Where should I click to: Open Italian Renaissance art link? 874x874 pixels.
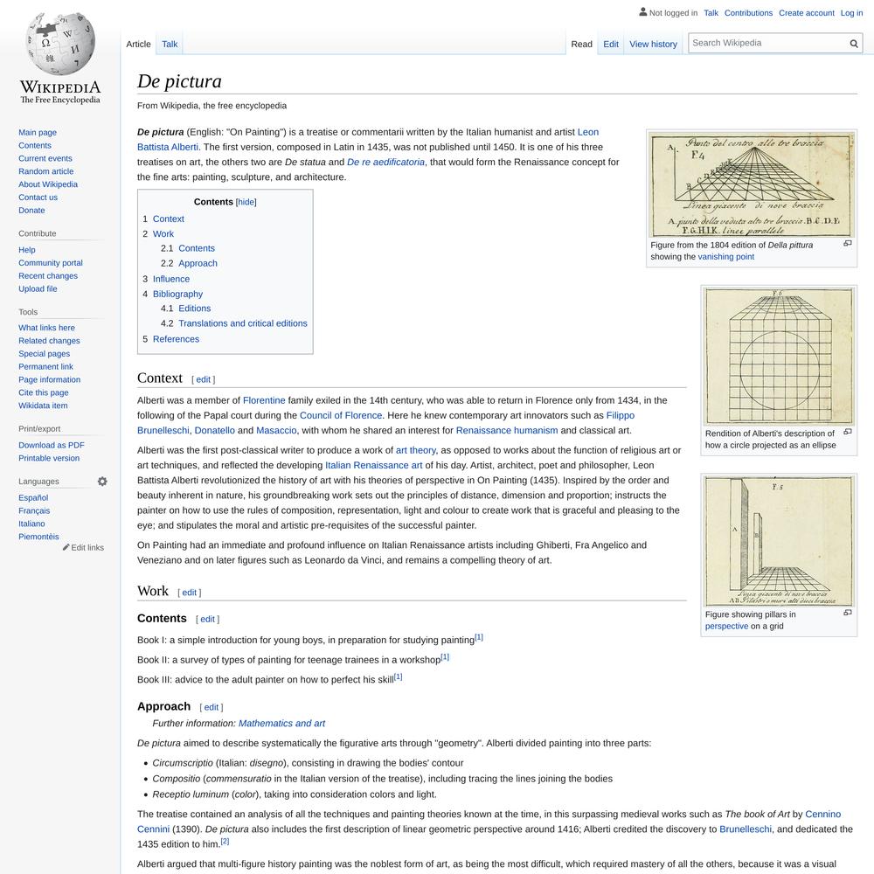374,466
